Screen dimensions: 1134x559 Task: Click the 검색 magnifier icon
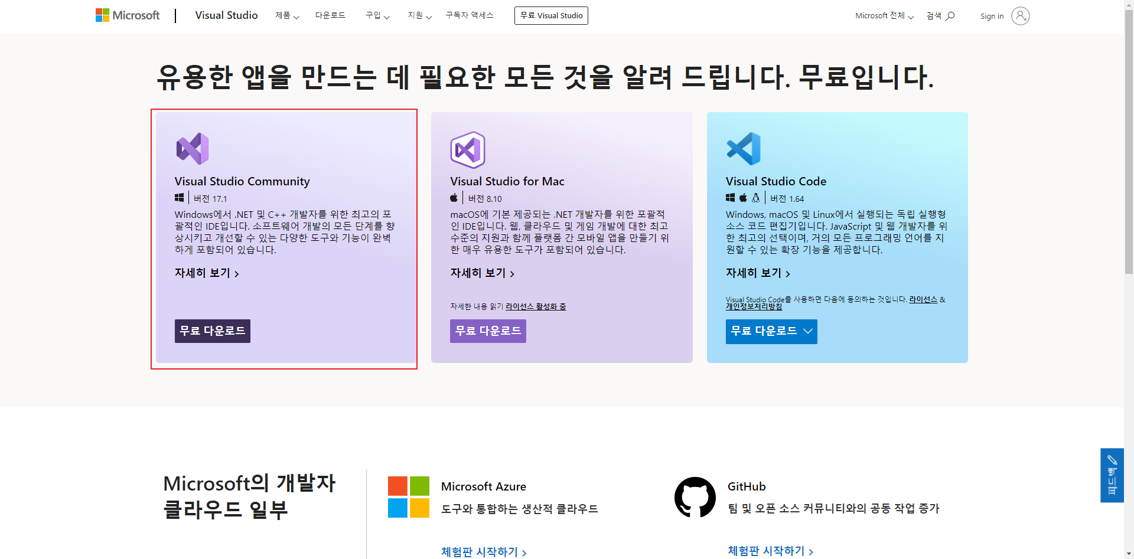(x=950, y=16)
